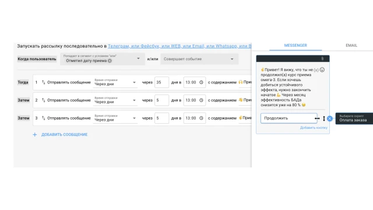Click the message text starting with Привет
This screenshot has height=210, width=373.
(x=286, y=87)
